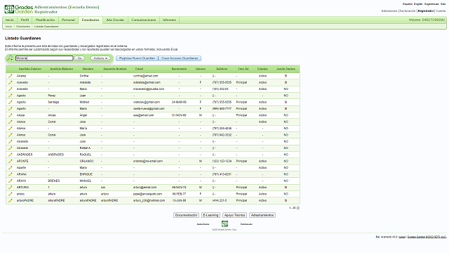The width and height of the screenshot is (449, 253).
Task: Open the edit pencil for Alicea Angel
Action: point(11,115)
